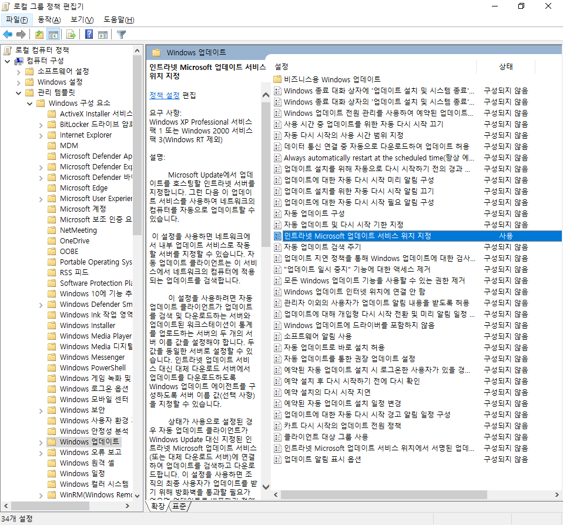563x525 pixels.
Task: Open the 보기(V) menu
Action: point(82,20)
